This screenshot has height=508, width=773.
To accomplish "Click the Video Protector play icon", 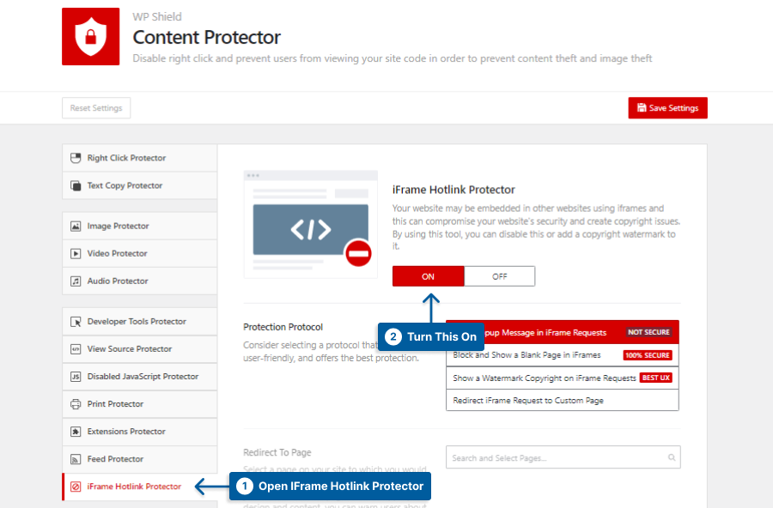I will (x=76, y=254).
